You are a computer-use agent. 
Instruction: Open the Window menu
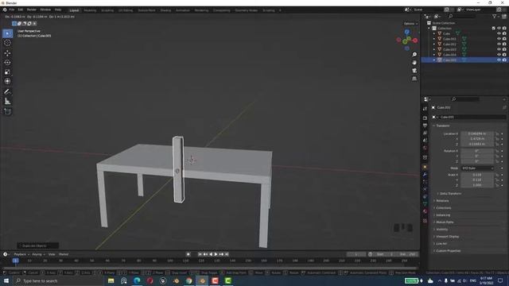(x=45, y=10)
